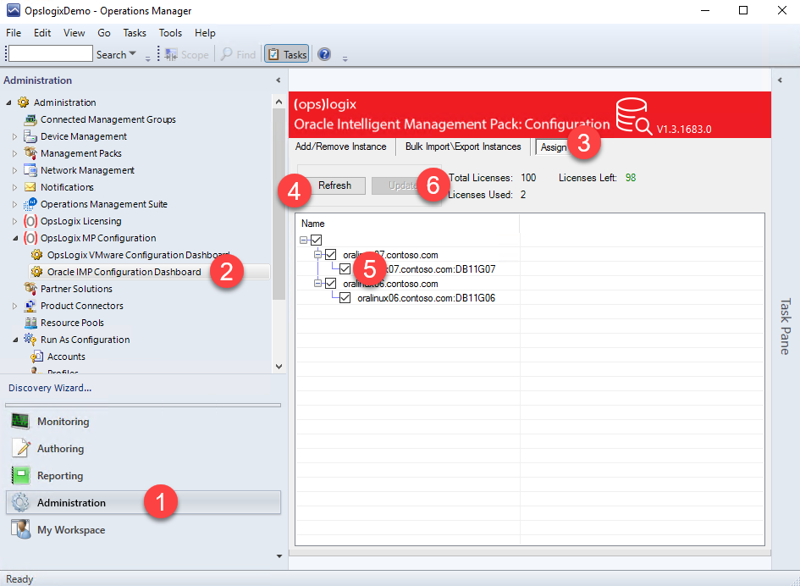Collapse the Administration root tree node
Viewport: 800px width, 586px height.
(8, 102)
